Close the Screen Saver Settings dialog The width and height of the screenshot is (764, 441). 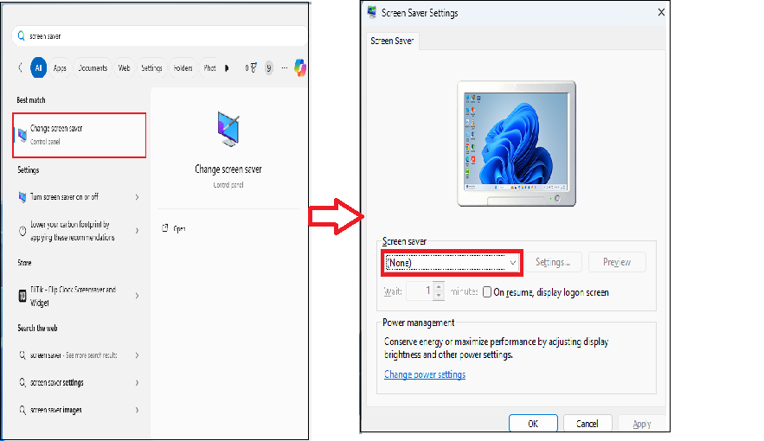[x=661, y=12]
